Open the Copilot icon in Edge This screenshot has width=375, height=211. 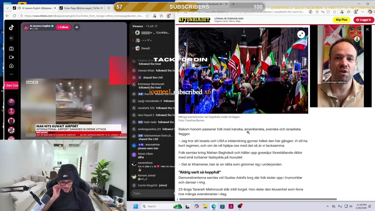tap(371, 12)
